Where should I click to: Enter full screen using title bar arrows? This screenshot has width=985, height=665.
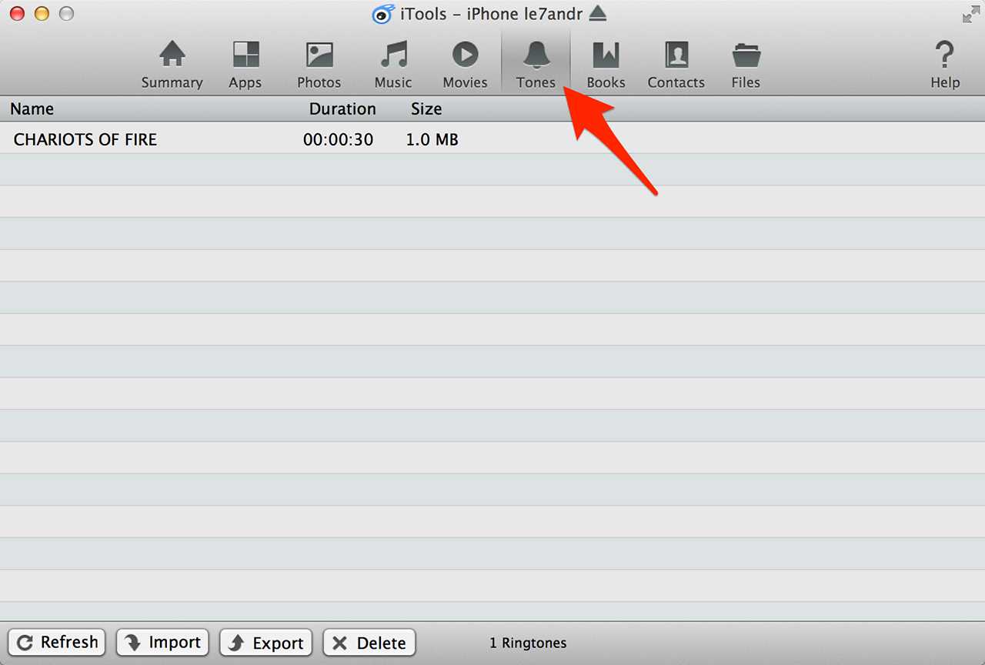(x=970, y=14)
